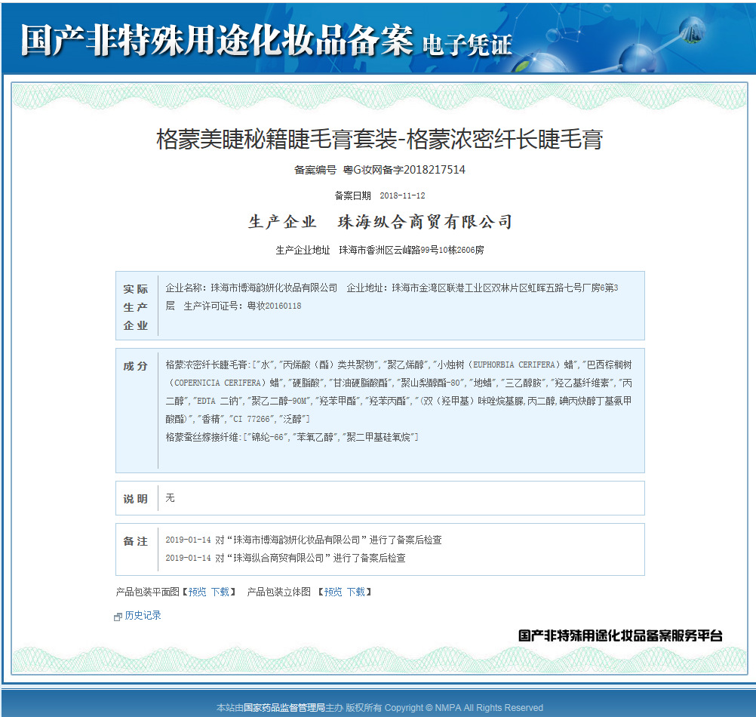Click the remark about 珠海市博海韵妍化妆品有限公司 inspection
Screen dimensions: 756x717
(x=304, y=540)
